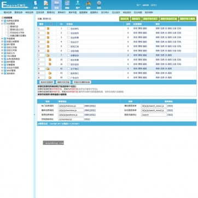Click the folder icon in the 联系我们 row
The height and width of the screenshot is (198, 198).
click(x=50, y=73)
